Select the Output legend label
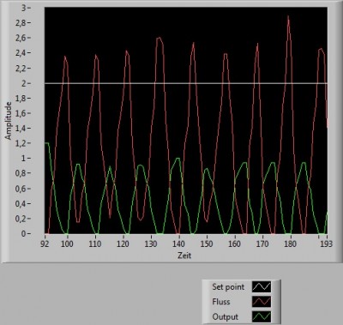Image resolution: width=343 pixels, height=325 pixels. tap(226, 316)
